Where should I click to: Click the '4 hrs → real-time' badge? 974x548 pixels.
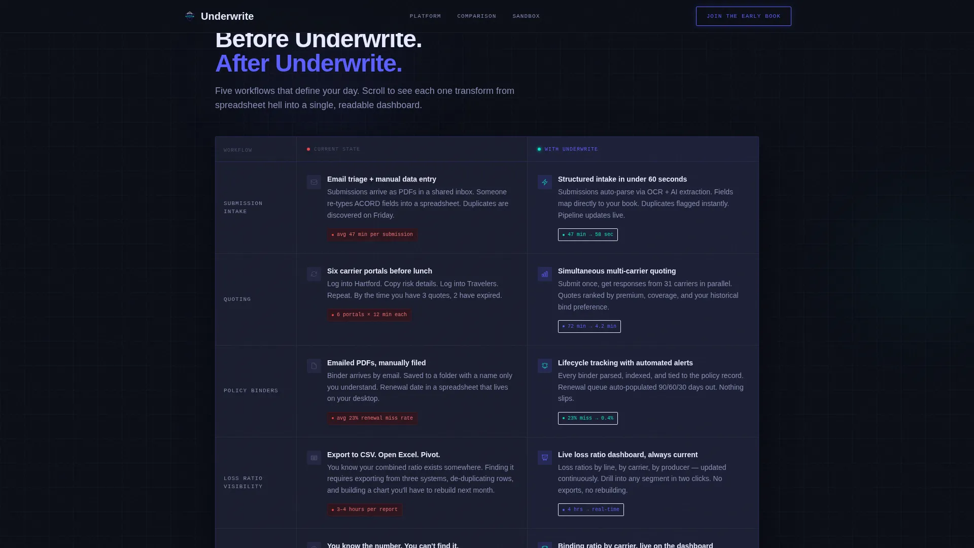pos(590,509)
